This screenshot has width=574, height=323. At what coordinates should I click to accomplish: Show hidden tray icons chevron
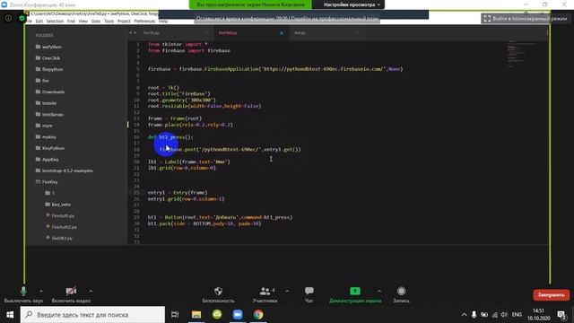click(x=464, y=315)
